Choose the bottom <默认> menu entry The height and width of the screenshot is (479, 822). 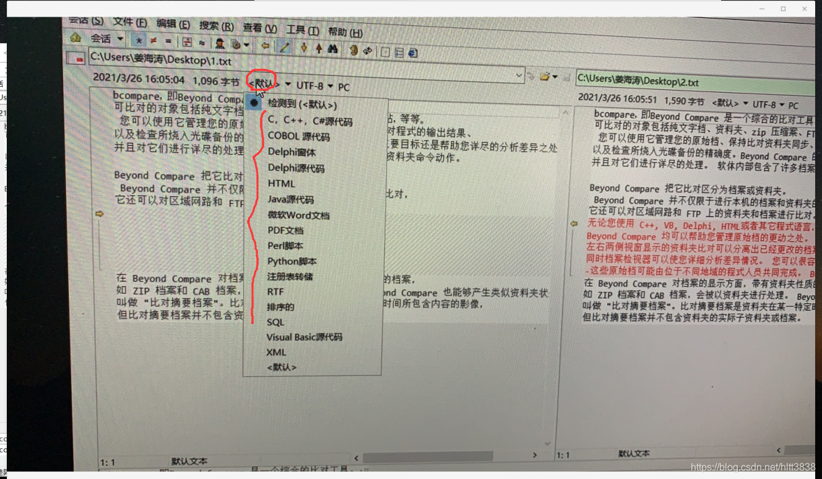point(282,367)
